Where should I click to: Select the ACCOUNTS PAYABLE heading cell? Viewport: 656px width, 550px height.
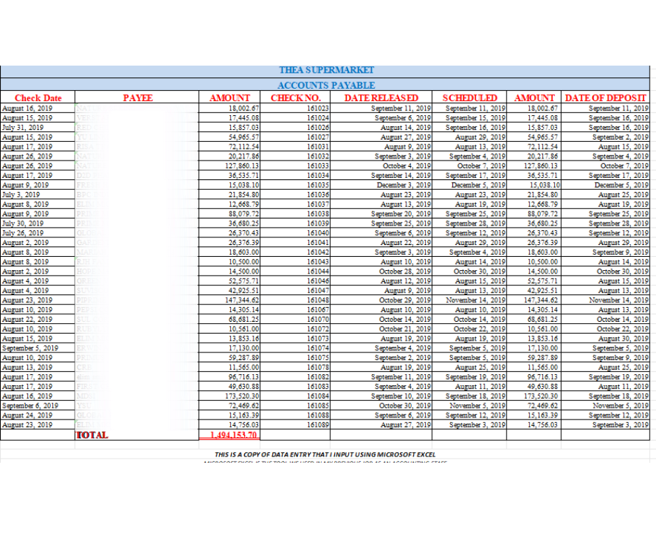click(325, 84)
